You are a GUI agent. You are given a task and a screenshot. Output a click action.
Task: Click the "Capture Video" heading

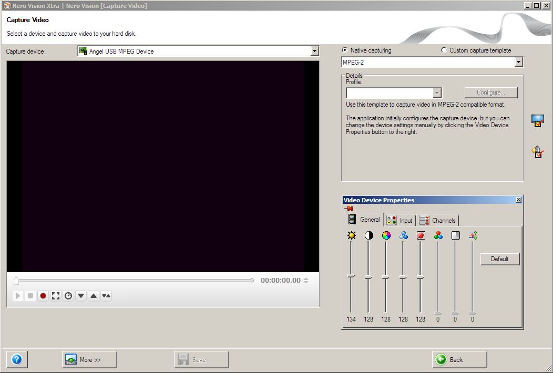click(x=27, y=20)
